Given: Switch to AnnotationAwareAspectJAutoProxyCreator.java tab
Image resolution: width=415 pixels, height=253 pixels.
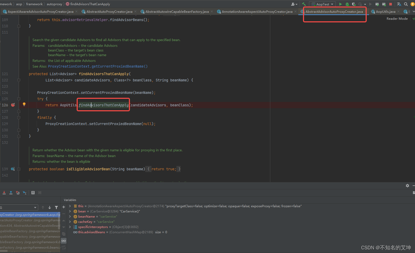Looking at the screenshot, I should point(257,12).
